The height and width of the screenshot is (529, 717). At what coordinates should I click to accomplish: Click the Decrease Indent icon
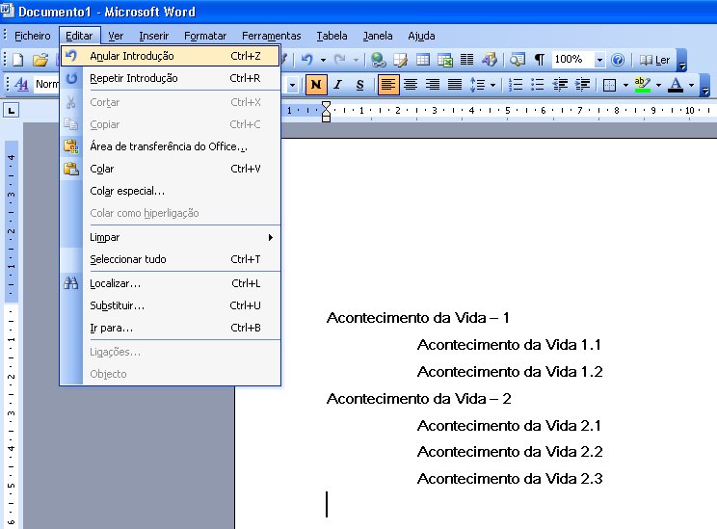click(560, 85)
